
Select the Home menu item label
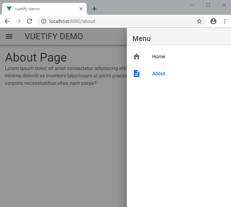(158, 57)
